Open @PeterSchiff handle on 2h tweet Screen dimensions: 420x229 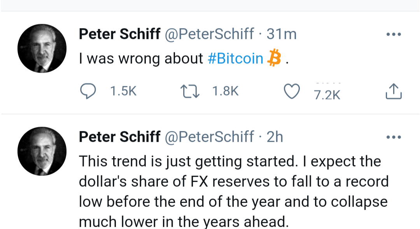(x=209, y=137)
